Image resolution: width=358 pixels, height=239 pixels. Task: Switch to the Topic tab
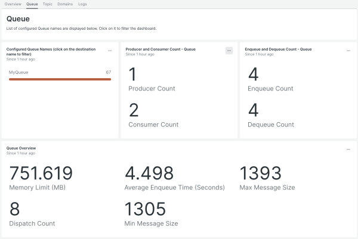point(48,4)
